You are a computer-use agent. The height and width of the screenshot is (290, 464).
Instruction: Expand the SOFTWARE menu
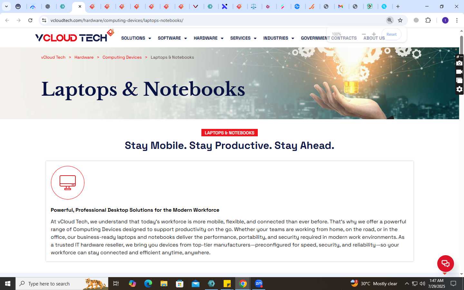172,38
